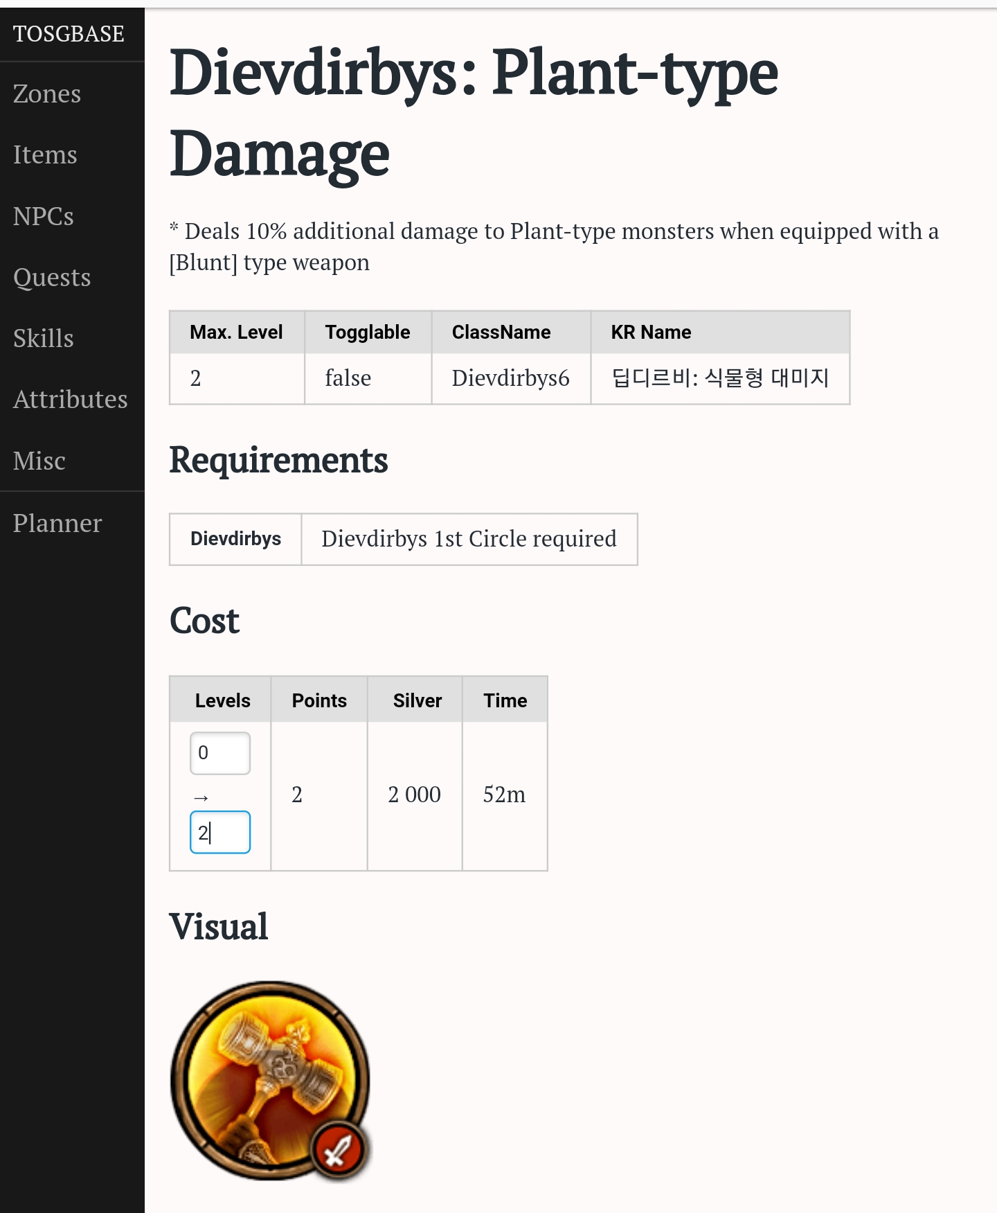The width and height of the screenshot is (997, 1213).
Task: Select Skills from the sidebar
Action: coord(43,338)
